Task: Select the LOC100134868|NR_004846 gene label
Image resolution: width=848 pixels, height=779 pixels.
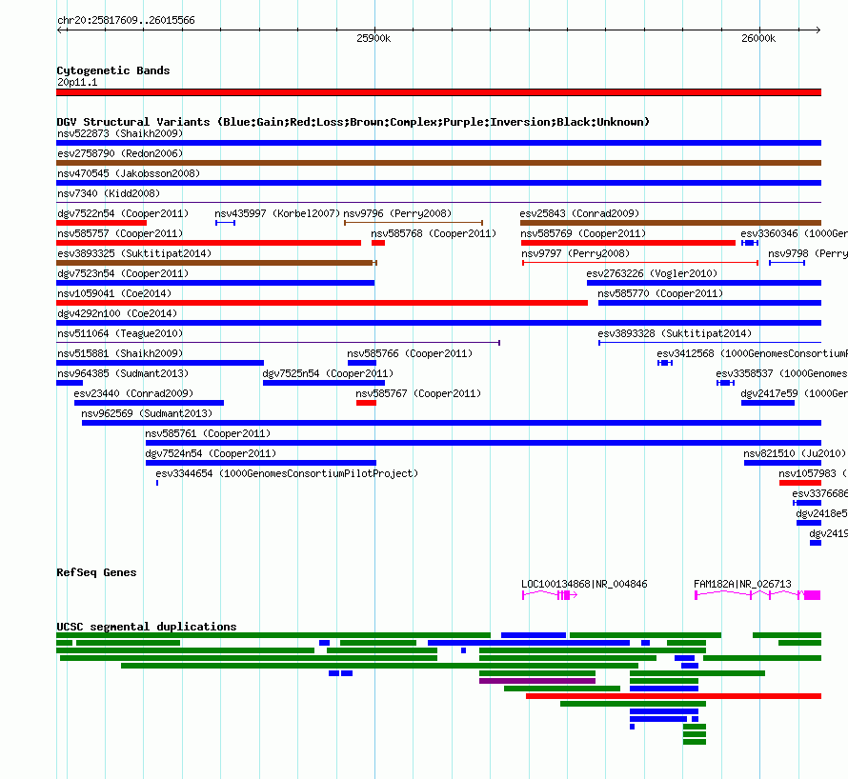Action: coord(584,584)
